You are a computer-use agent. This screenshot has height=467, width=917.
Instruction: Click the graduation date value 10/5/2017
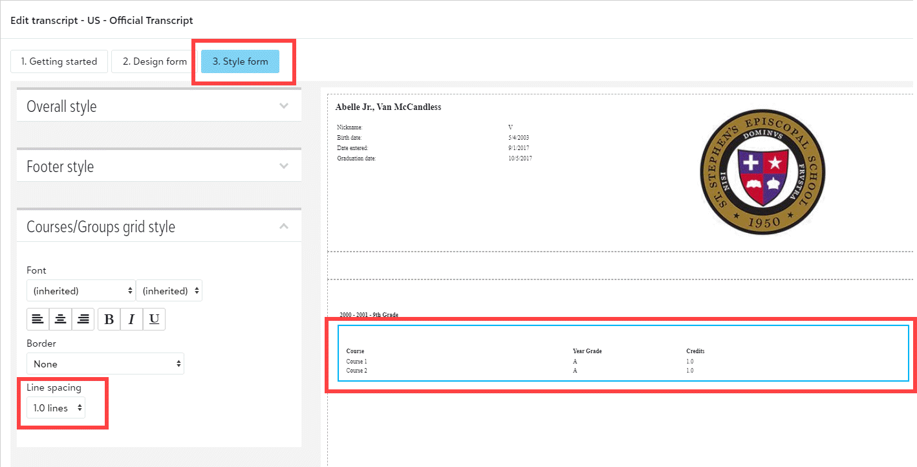(x=521, y=158)
